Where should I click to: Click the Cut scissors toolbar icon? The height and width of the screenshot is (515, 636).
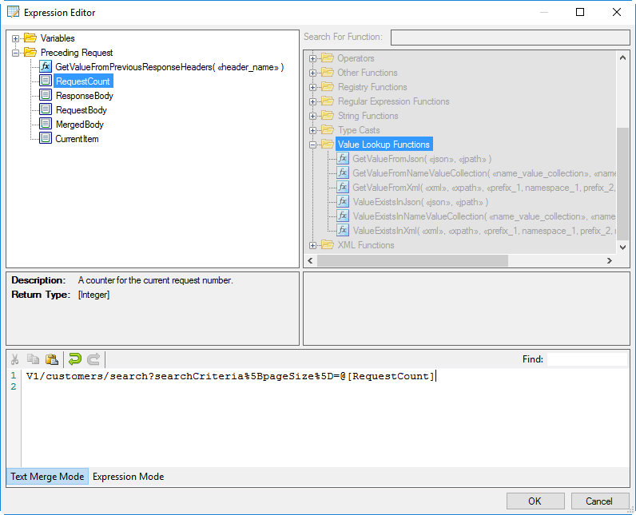[x=15, y=359]
